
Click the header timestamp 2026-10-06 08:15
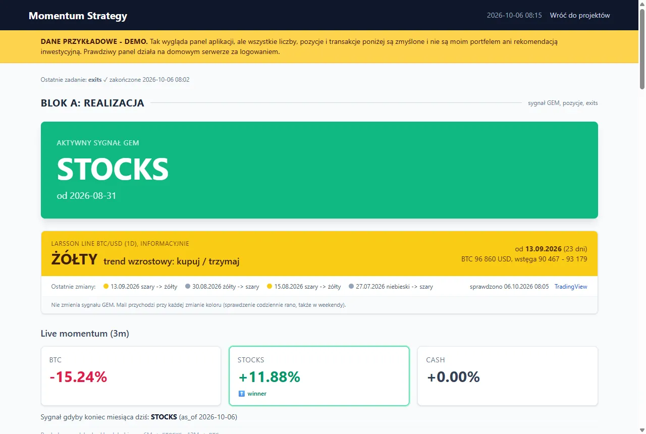click(514, 15)
